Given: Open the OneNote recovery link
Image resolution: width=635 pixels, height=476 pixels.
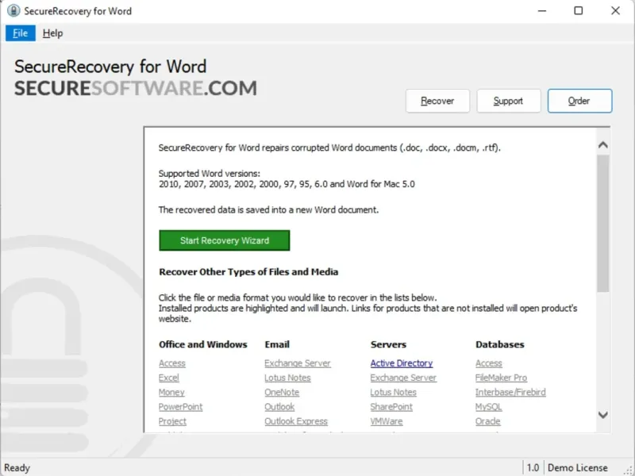Looking at the screenshot, I should tap(282, 393).
